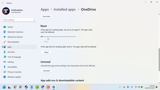The image size is (160, 90).
Task: Click the search magnifier icon
Action: (34, 20)
